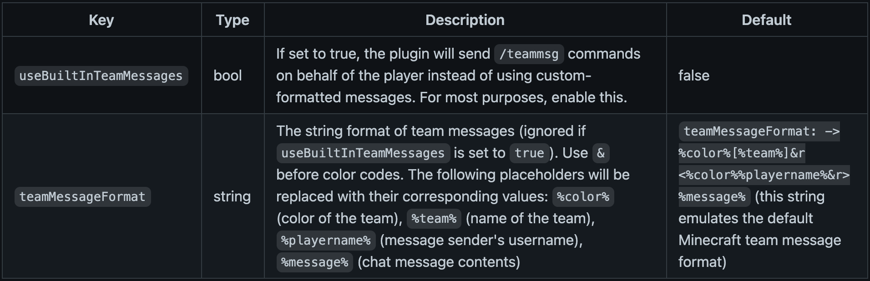Click useBuiltInTeamMessages code inside the description text
Viewport: 870px width, 281px height.
pyautogui.click(x=363, y=153)
